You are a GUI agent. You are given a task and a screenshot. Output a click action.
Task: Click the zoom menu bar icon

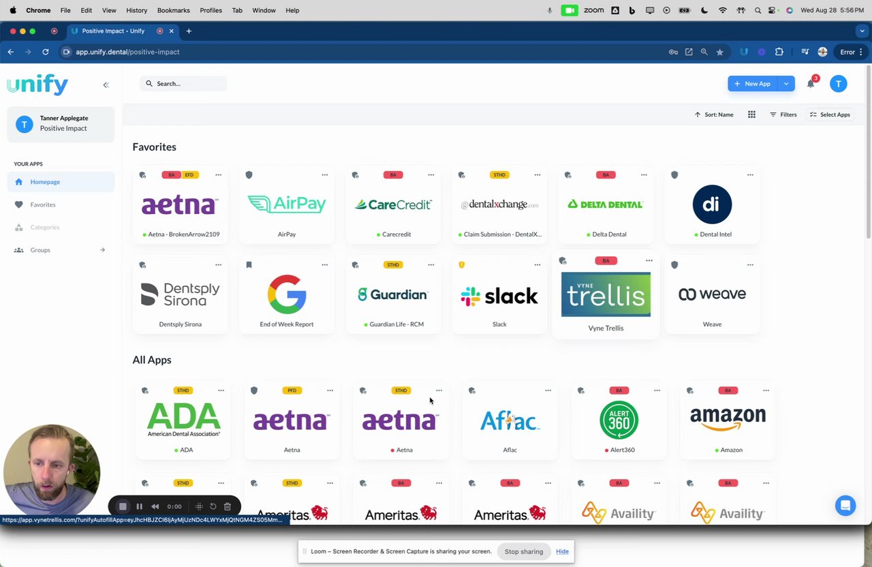coord(593,10)
